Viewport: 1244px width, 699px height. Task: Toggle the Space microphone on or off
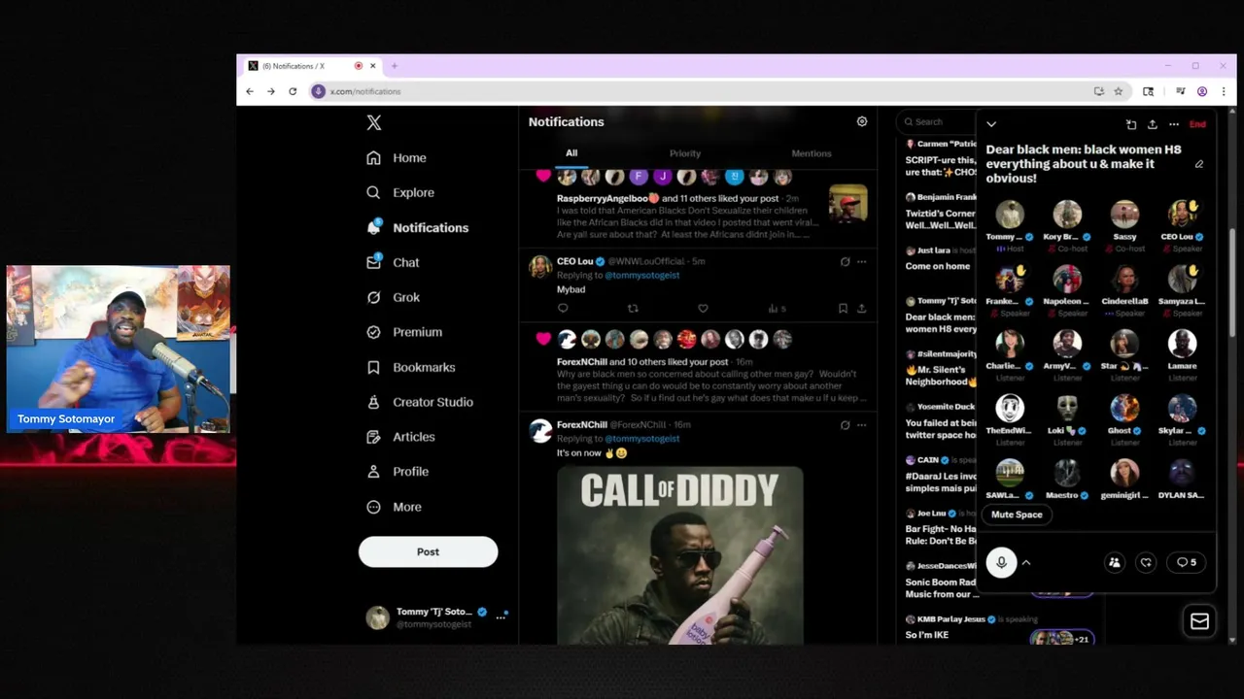coord(1001,562)
